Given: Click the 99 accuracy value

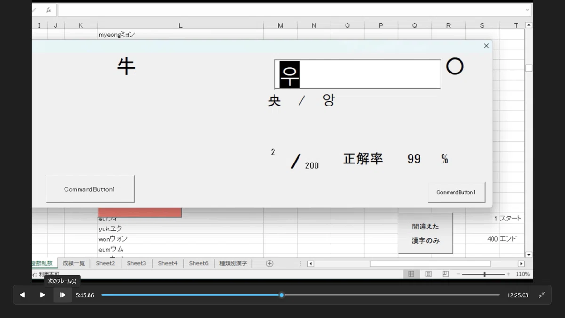Looking at the screenshot, I should point(414,159).
